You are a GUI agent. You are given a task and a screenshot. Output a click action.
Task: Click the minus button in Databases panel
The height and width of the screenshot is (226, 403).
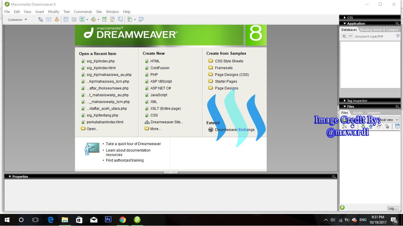click(350, 36)
